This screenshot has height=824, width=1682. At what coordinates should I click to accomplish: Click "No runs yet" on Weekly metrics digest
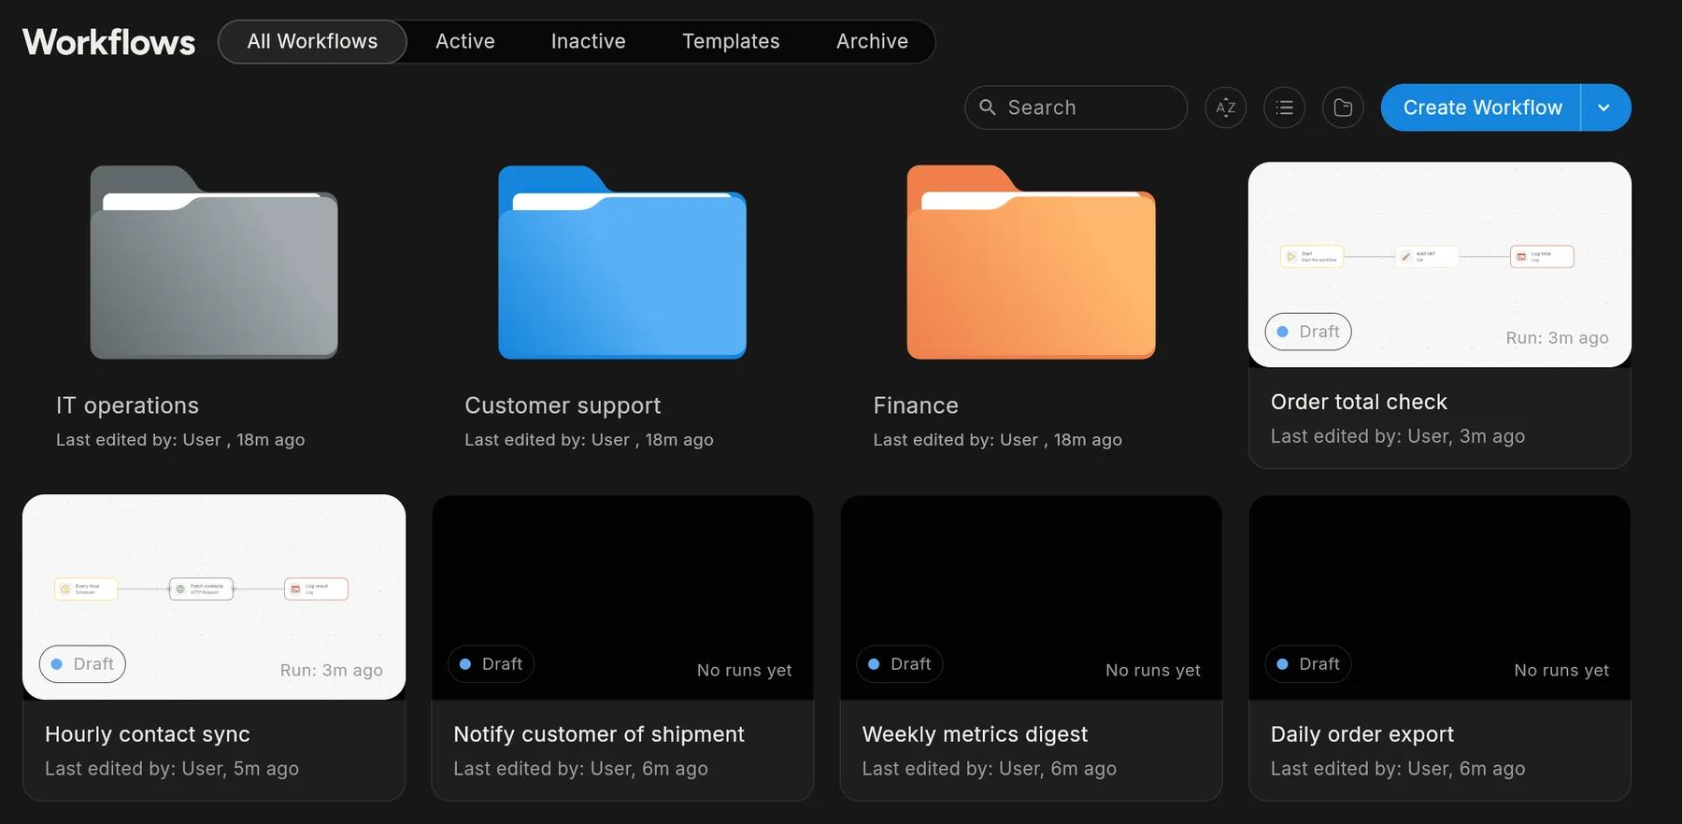1153,671
